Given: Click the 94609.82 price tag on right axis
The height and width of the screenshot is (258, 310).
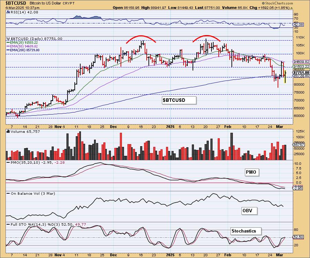Looking at the screenshot, I should pyautogui.click(x=301, y=62).
